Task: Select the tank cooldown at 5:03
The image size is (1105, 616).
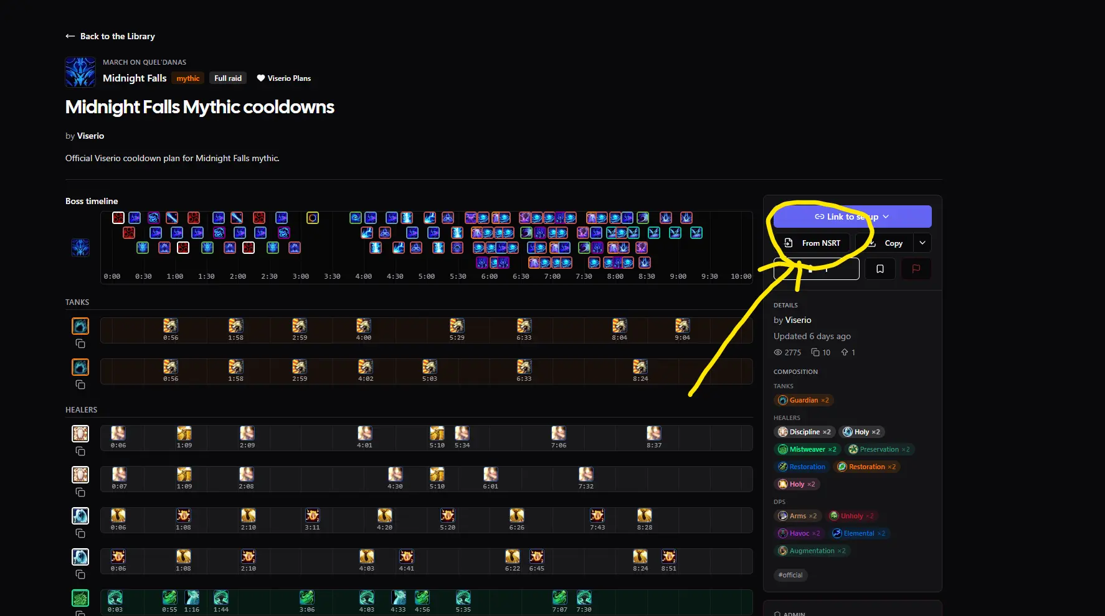Action: pyautogui.click(x=429, y=367)
